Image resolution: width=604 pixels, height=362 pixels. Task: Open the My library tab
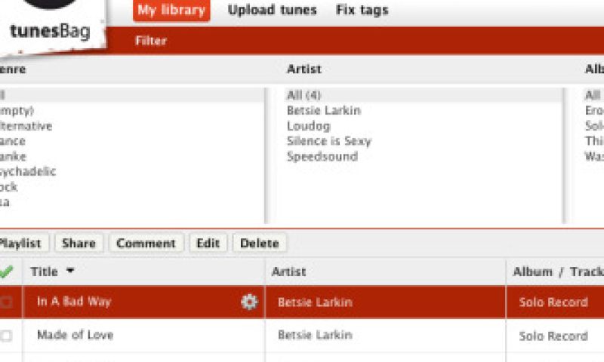click(171, 11)
